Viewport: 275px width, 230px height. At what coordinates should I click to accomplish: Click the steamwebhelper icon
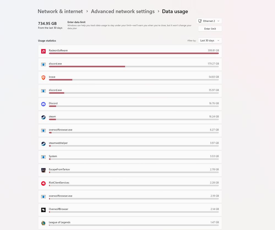pyautogui.click(x=43, y=144)
